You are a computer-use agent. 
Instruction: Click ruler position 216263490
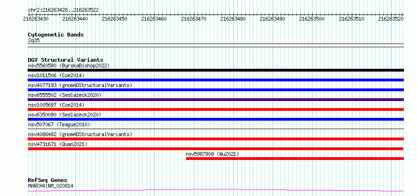273,19
